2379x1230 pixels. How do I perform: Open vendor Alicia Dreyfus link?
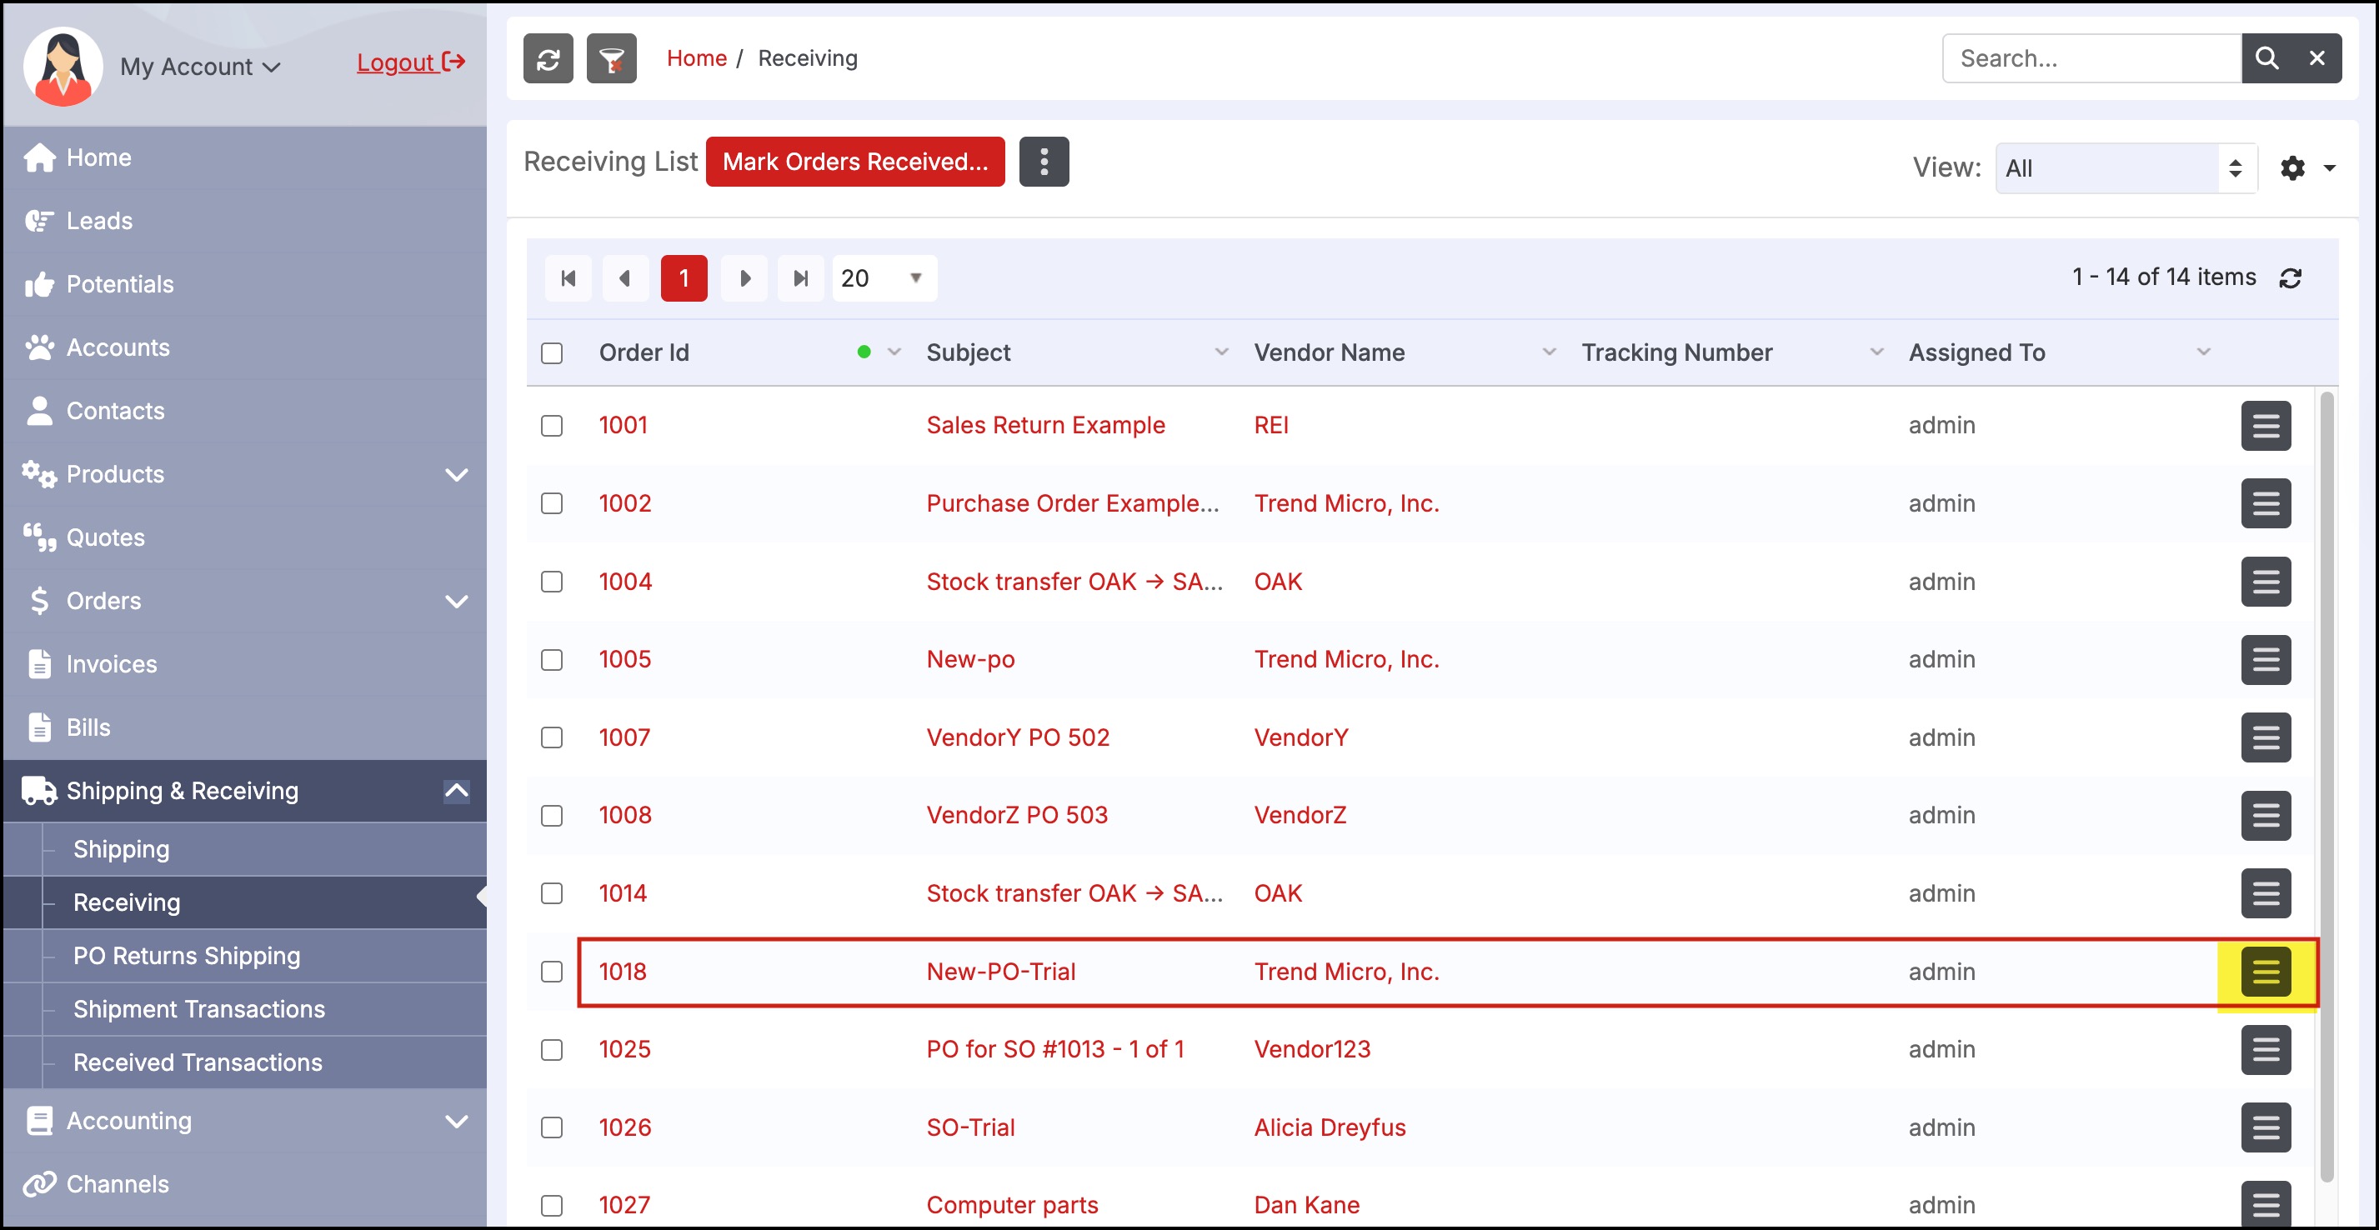click(x=1330, y=1127)
